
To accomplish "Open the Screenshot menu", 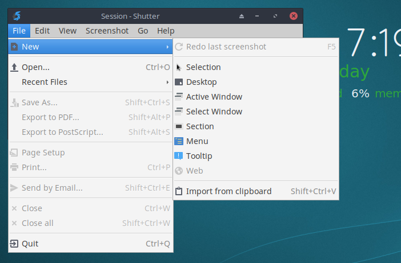I will (x=107, y=31).
